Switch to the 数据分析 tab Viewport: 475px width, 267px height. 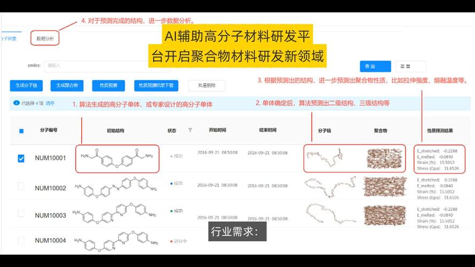point(45,38)
